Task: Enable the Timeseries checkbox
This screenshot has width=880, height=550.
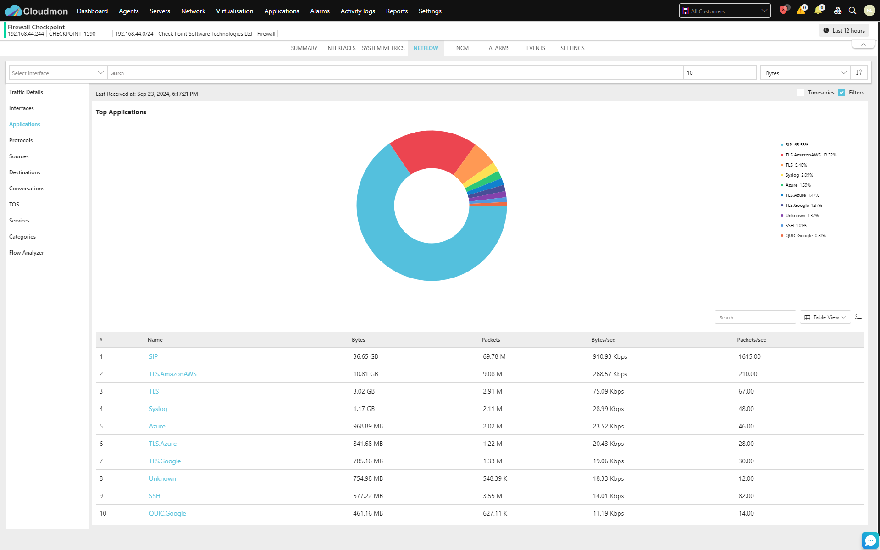Action: pos(801,93)
